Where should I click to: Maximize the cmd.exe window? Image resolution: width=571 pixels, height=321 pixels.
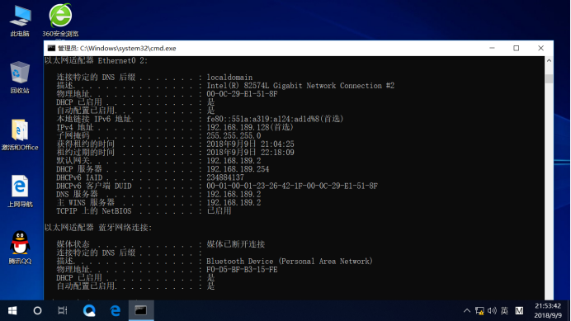tap(516, 48)
